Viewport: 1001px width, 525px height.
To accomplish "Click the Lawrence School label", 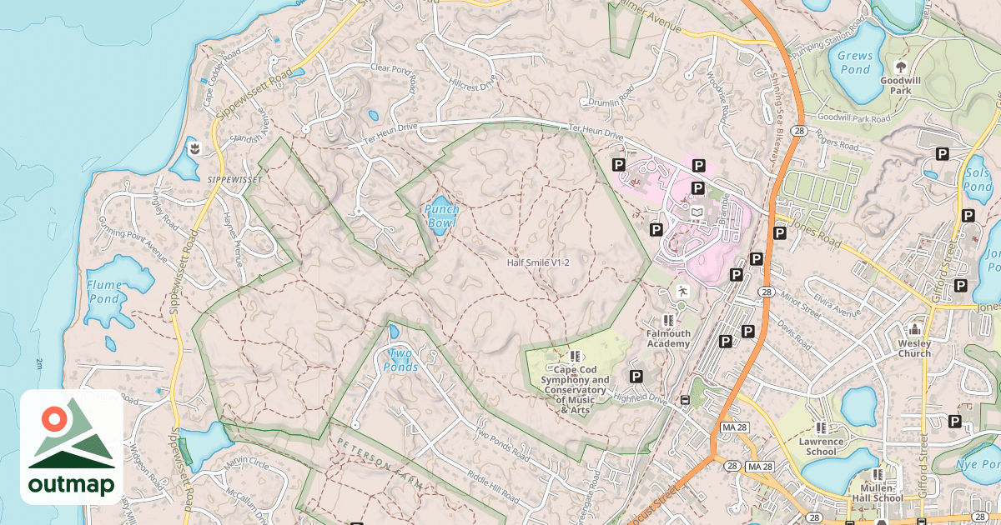I will [x=822, y=447].
